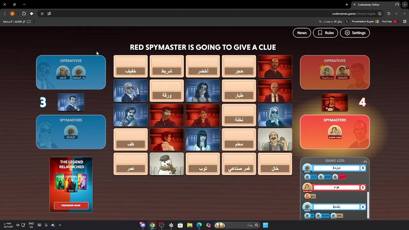The image size is (409, 230).
Task: Switch the ENG US input language
Action: tap(31, 225)
